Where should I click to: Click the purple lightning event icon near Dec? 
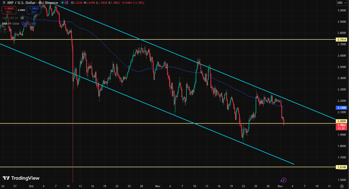(284, 180)
